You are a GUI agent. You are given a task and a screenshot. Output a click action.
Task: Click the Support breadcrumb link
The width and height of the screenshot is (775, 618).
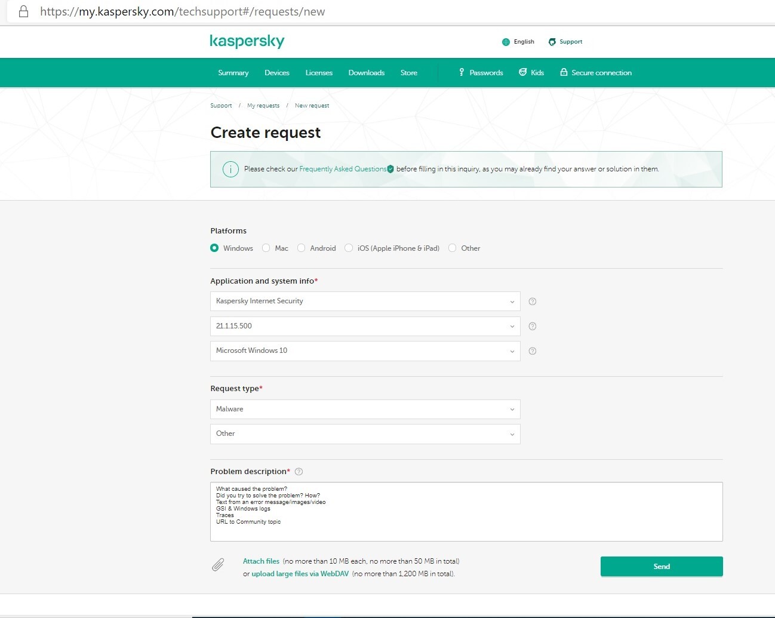click(x=221, y=106)
